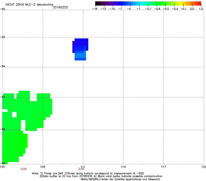Click the colorbar tick label -0.5
Viewport: 206px width, 181px height.
pos(166,9)
